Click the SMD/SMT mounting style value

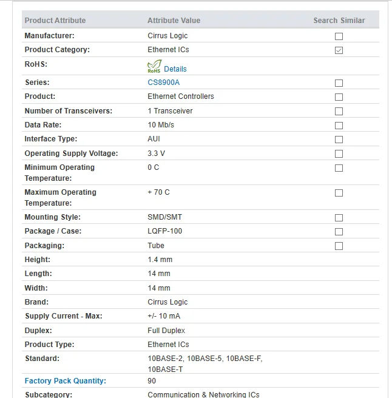click(x=165, y=217)
